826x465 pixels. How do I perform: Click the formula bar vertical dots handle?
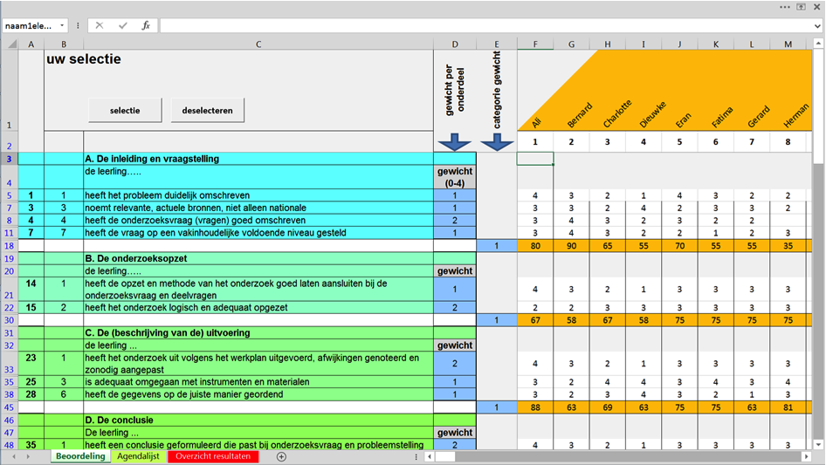(x=78, y=25)
